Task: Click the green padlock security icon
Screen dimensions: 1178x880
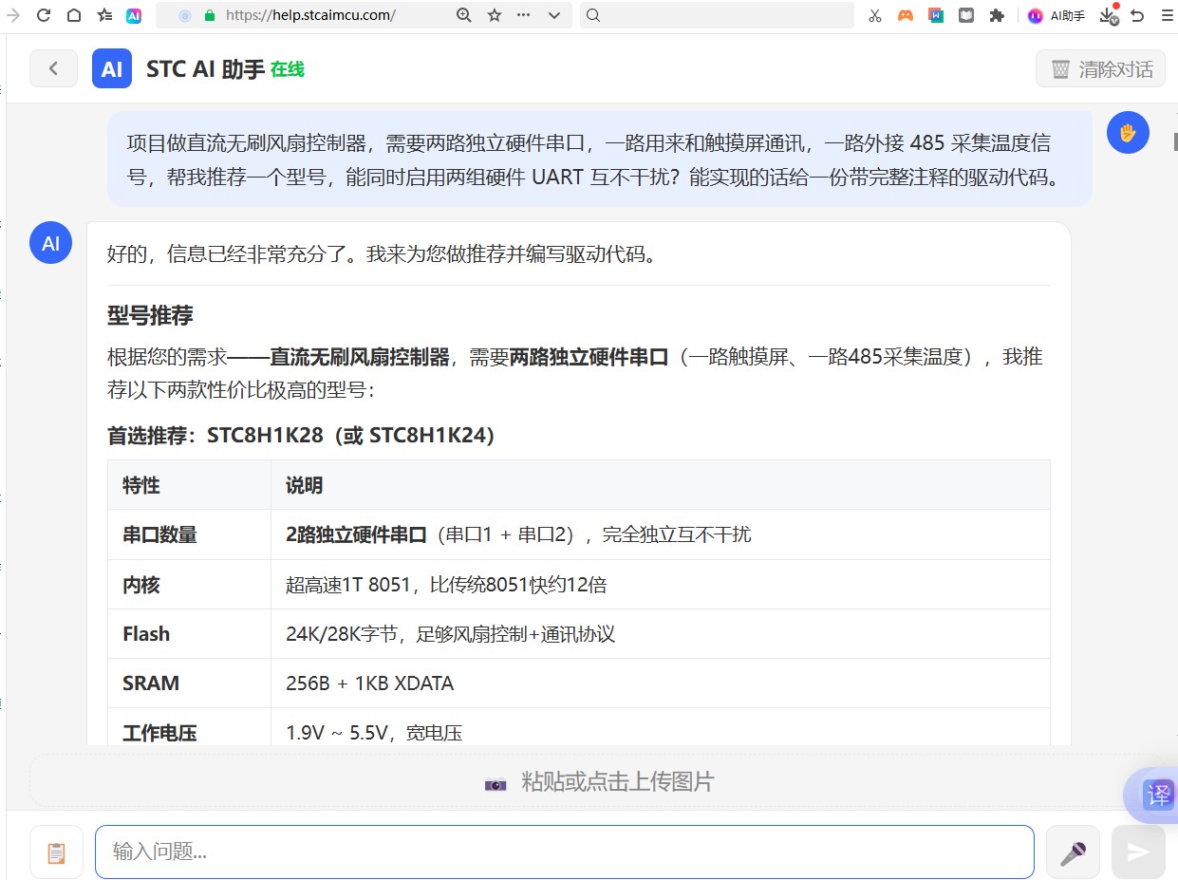Action: click(x=210, y=15)
